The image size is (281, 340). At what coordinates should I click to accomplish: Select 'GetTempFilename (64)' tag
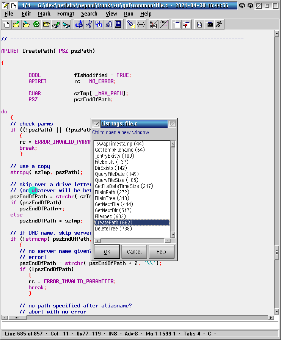pyautogui.click(x=132, y=150)
